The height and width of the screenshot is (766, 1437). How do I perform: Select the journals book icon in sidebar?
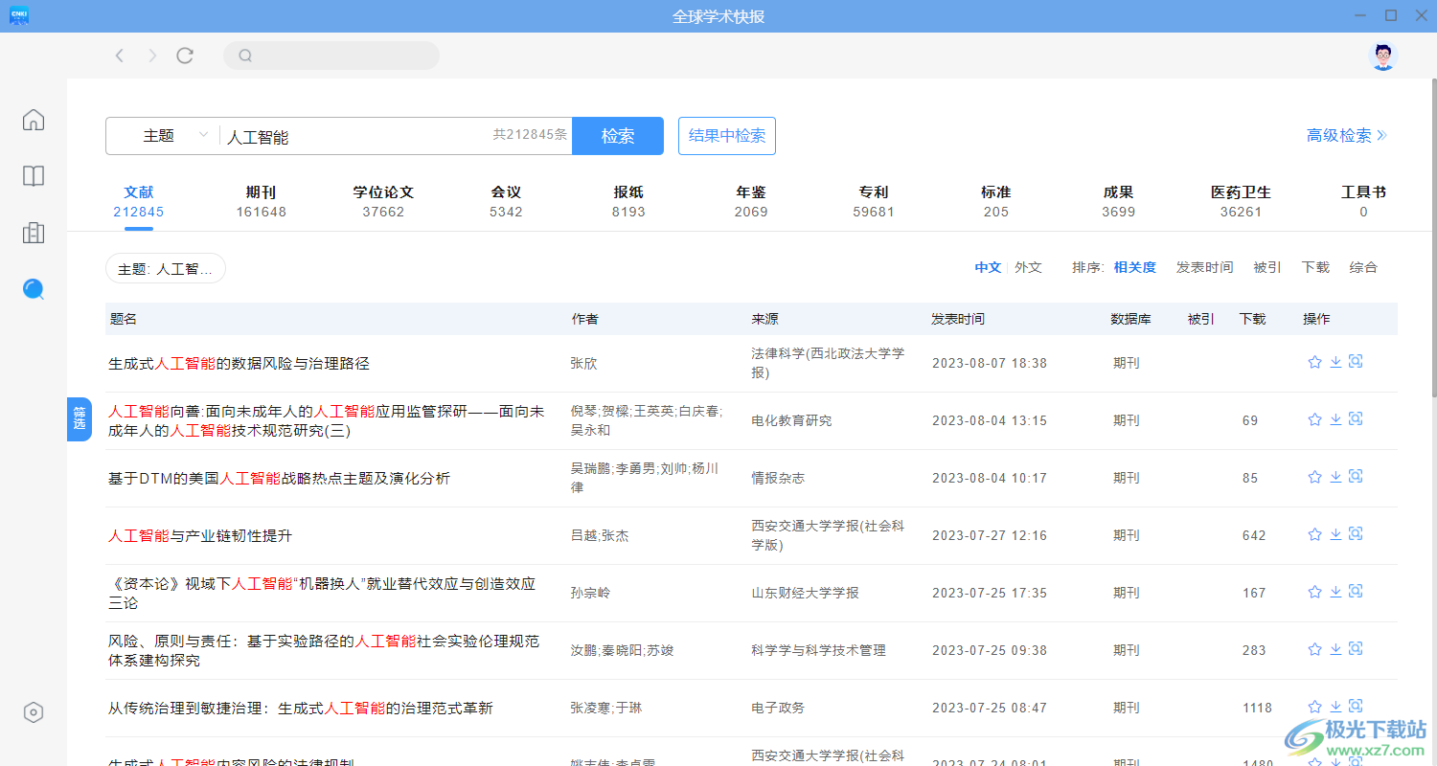34,176
